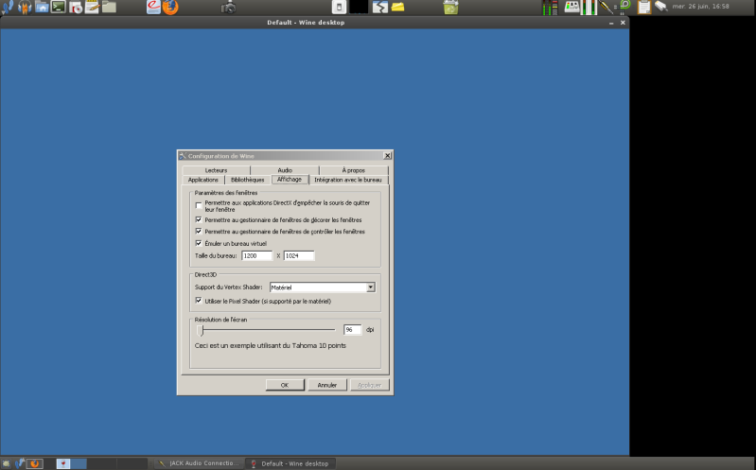Click the vertical volume bars tray icon
This screenshot has width=756, height=470.
(x=589, y=8)
